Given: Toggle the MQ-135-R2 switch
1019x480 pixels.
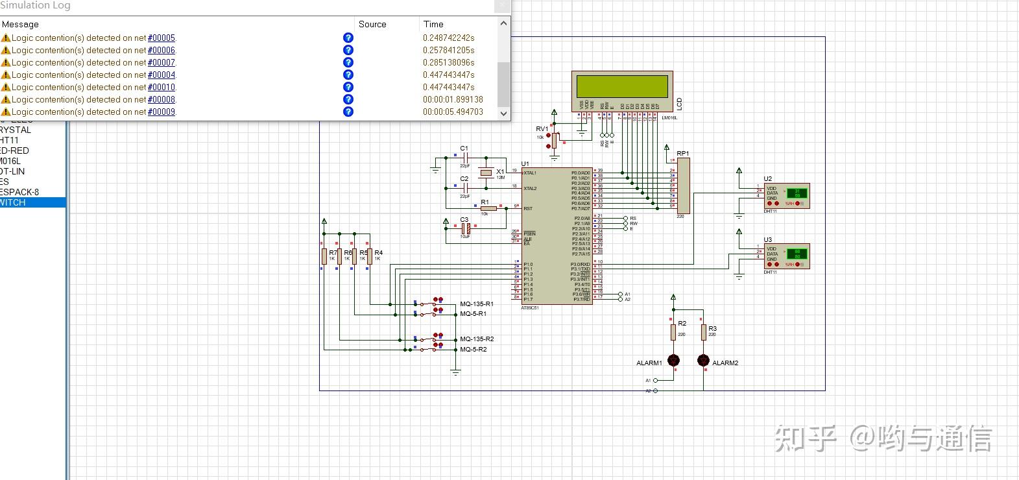Looking at the screenshot, I should (428, 339).
